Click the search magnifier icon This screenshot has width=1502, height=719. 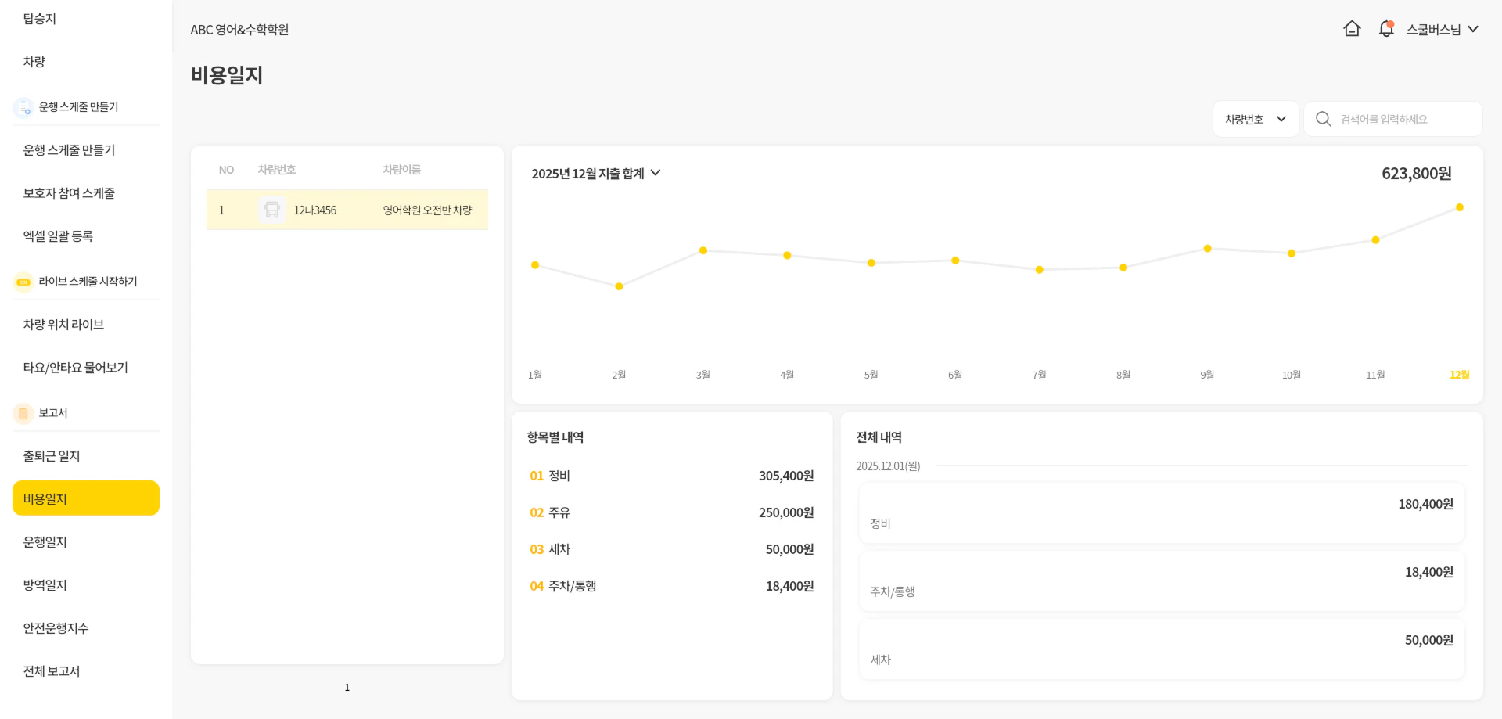[1323, 119]
